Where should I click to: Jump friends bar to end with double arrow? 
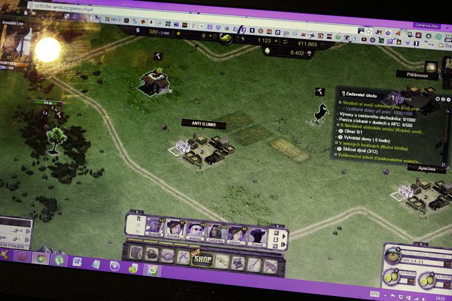pos(283,245)
